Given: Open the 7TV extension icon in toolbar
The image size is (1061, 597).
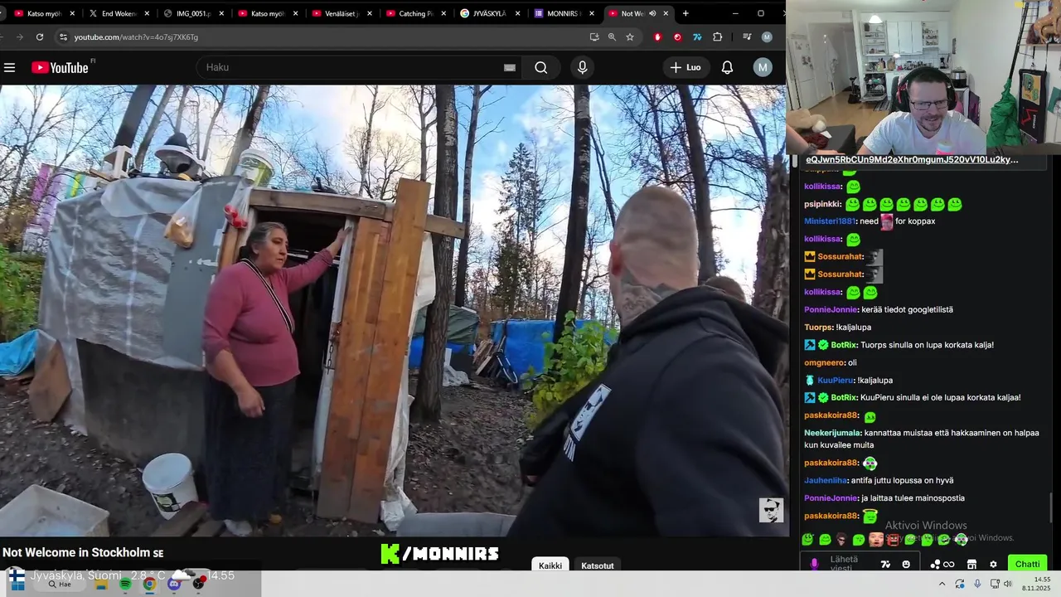Looking at the screenshot, I should (x=697, y=36).
